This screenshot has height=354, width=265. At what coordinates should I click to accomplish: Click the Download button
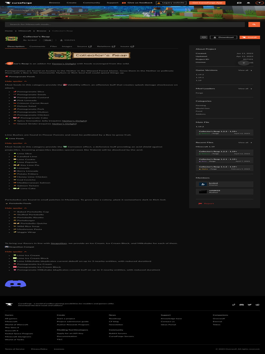click(223, 37)
